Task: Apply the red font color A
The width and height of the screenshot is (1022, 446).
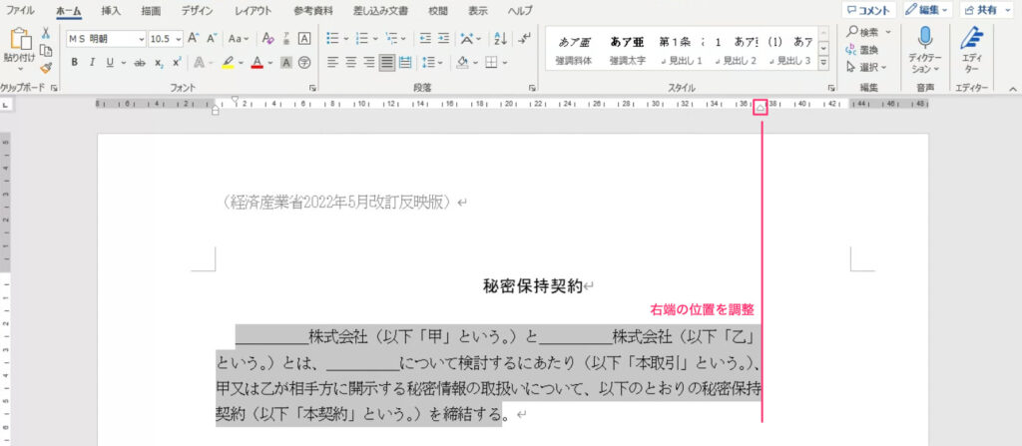Action: click(x=256, y=63)
